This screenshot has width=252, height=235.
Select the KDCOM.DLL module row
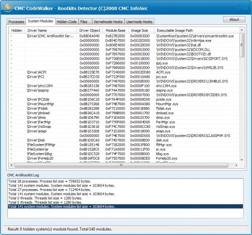point(124,50)
